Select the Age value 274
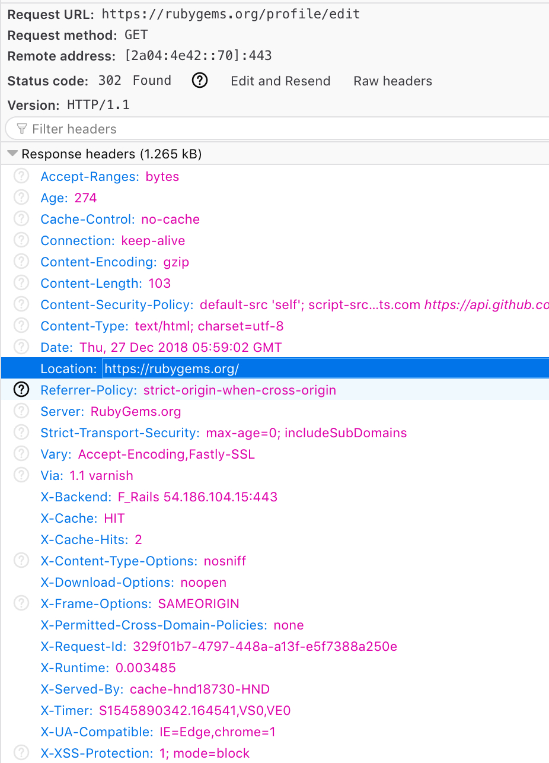This screenshot has height=763, width=549. pyautogui.click(x=85, y=198)
